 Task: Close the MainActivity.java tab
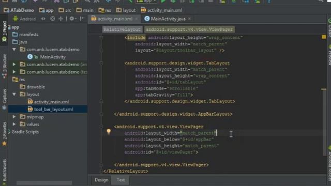click(189, 19)
